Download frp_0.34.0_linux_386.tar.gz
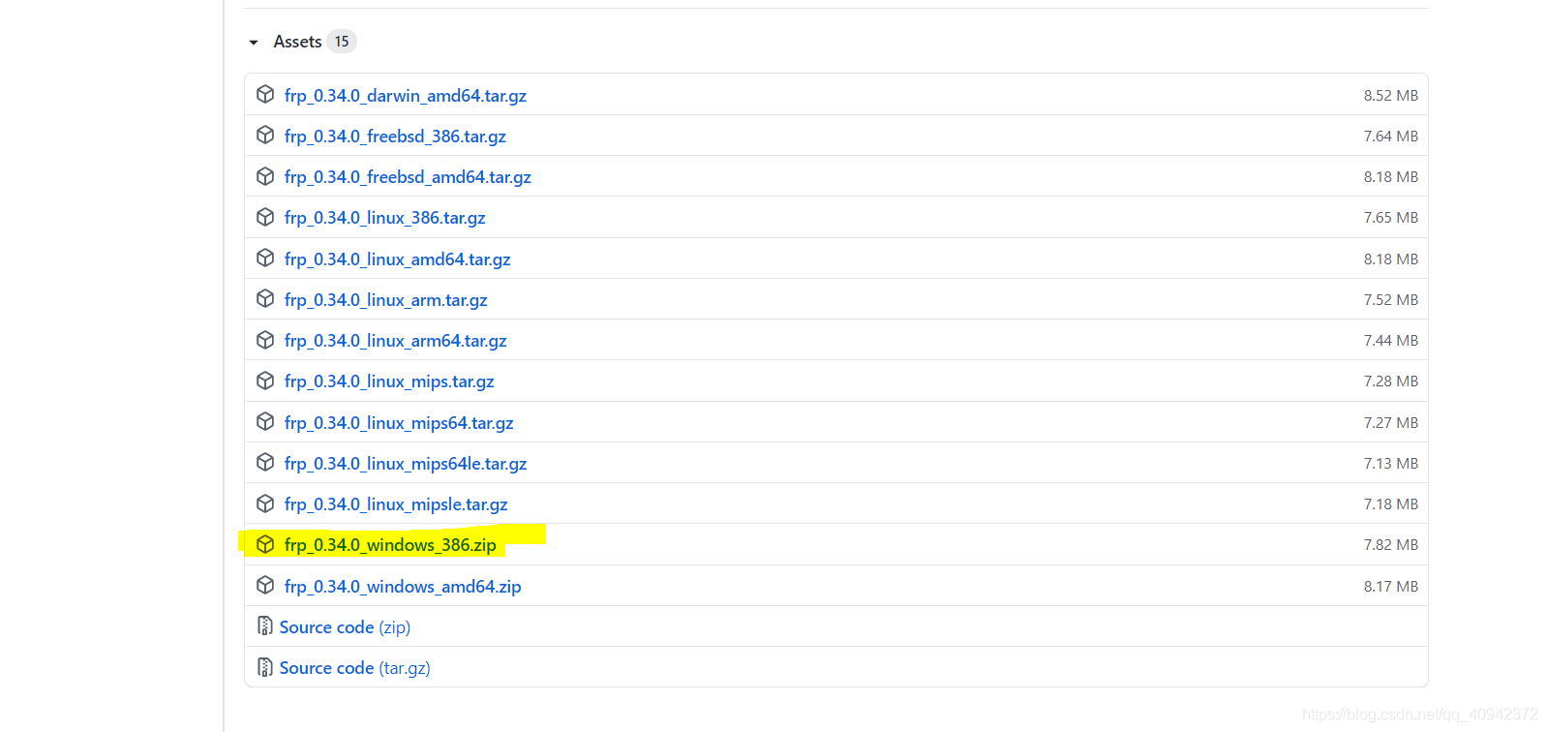The image size is (1547, 732). pyautogui.click(x=385, y=218)
